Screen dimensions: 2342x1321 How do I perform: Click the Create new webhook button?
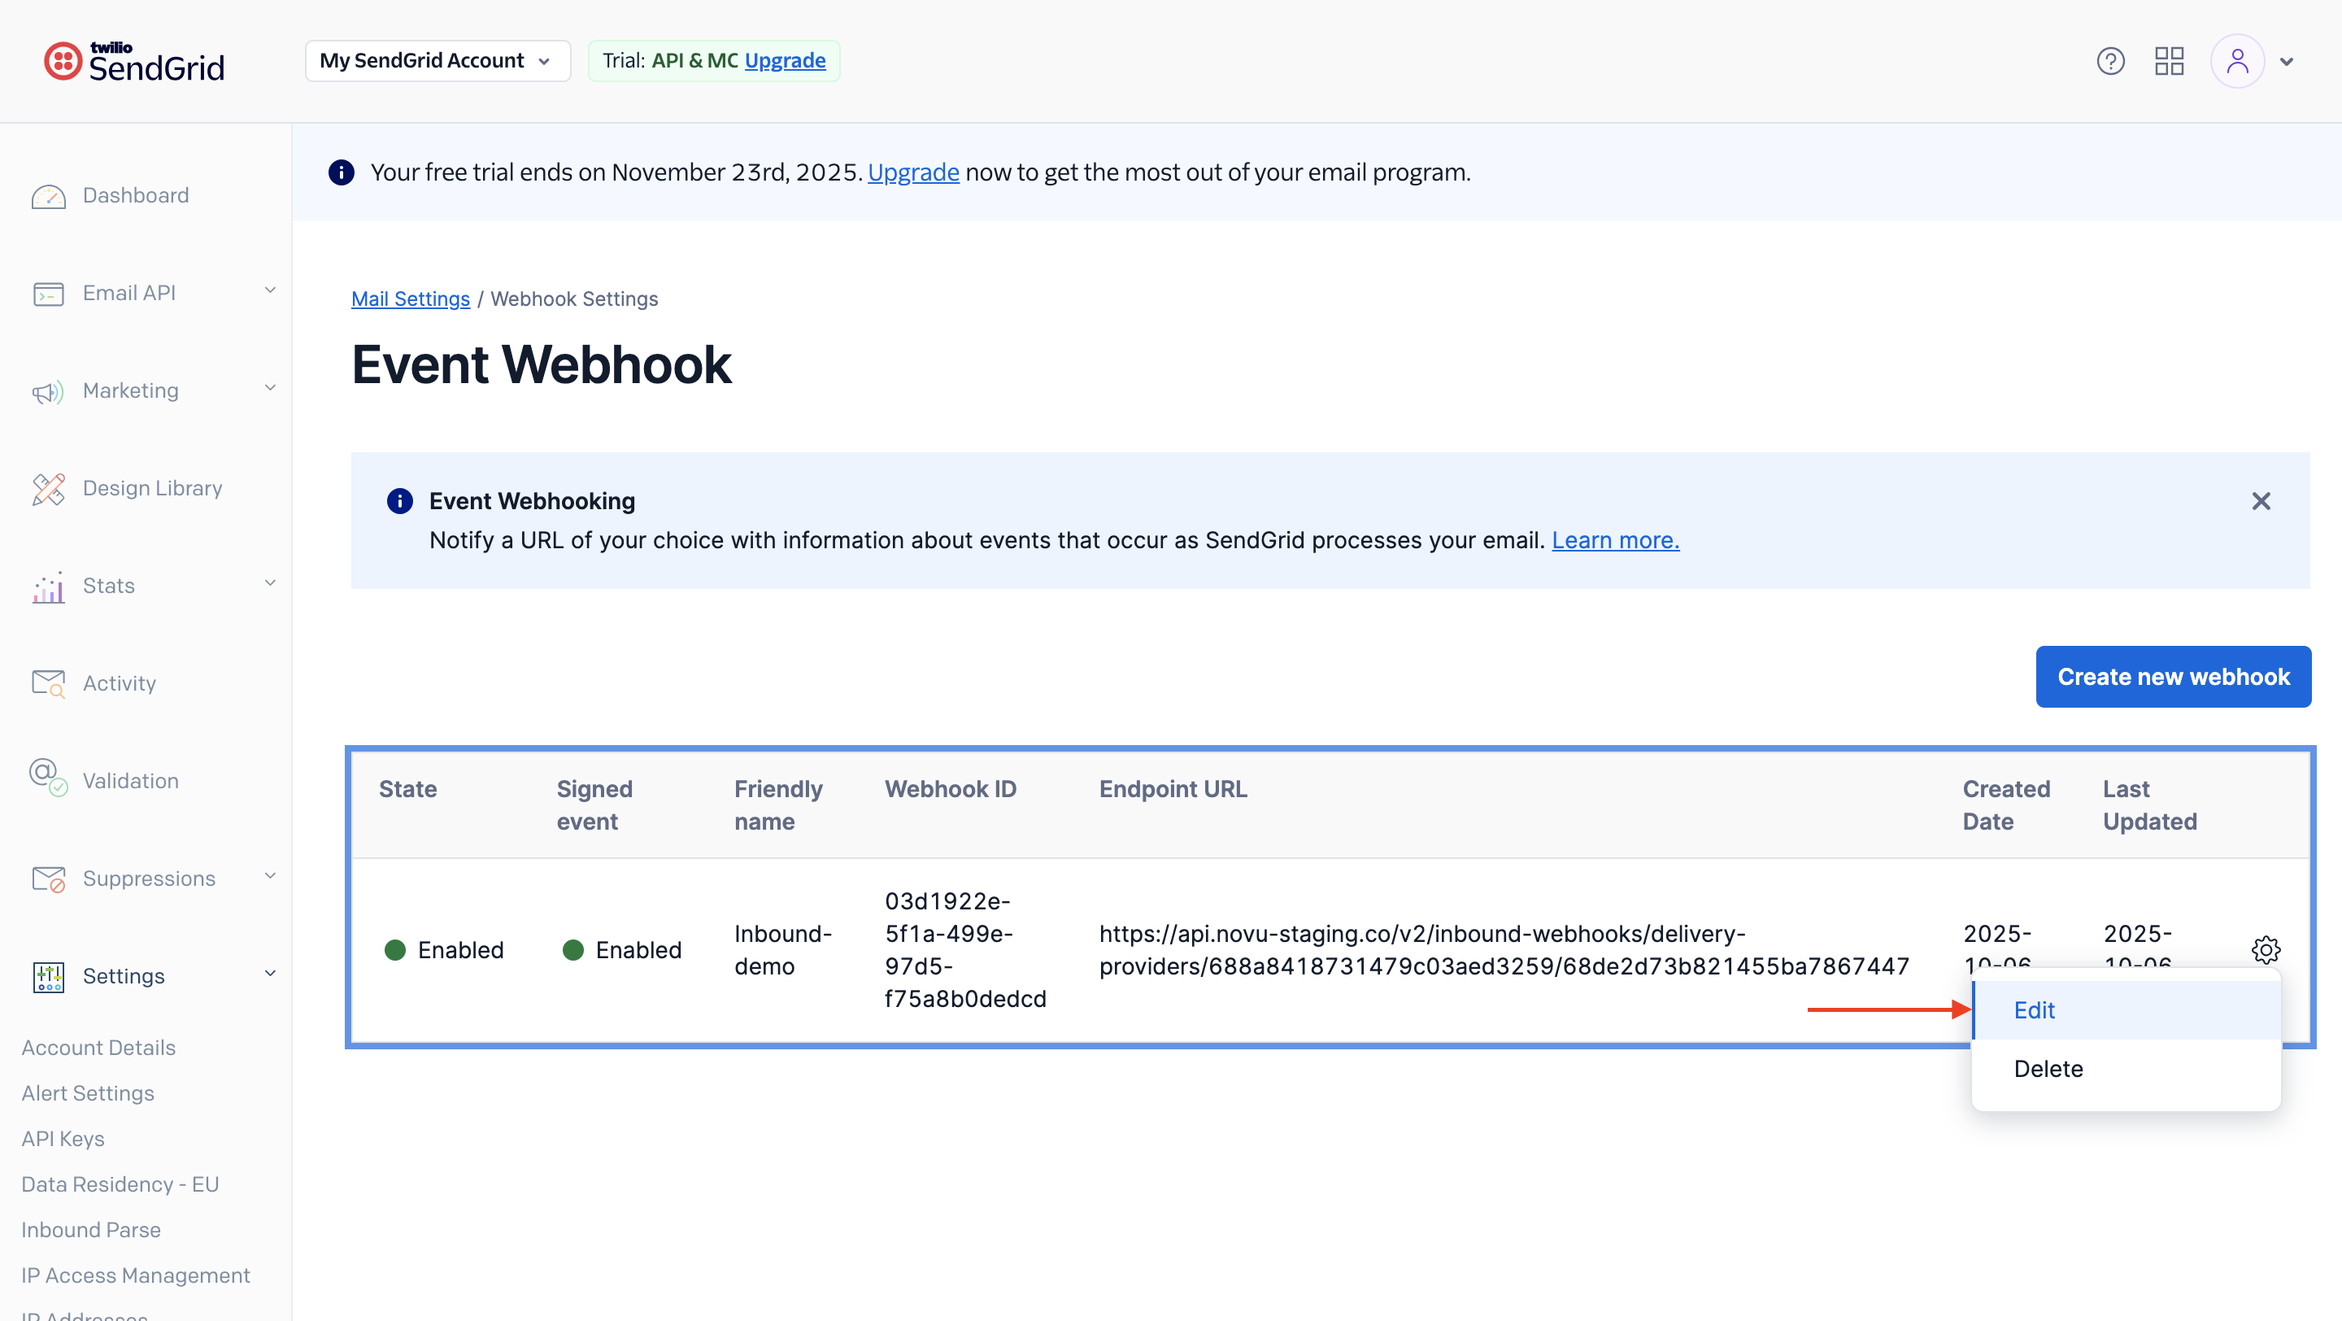point(2173,677)
